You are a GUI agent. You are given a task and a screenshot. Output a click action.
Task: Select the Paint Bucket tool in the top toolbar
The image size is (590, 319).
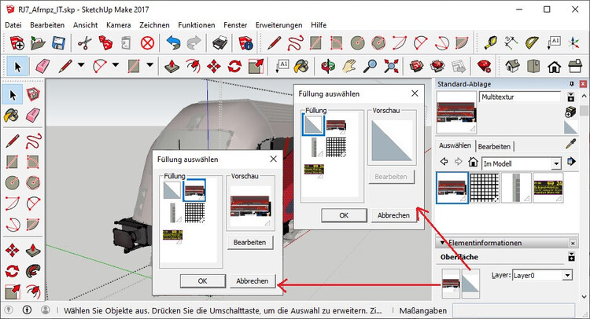tap(301, 67)
